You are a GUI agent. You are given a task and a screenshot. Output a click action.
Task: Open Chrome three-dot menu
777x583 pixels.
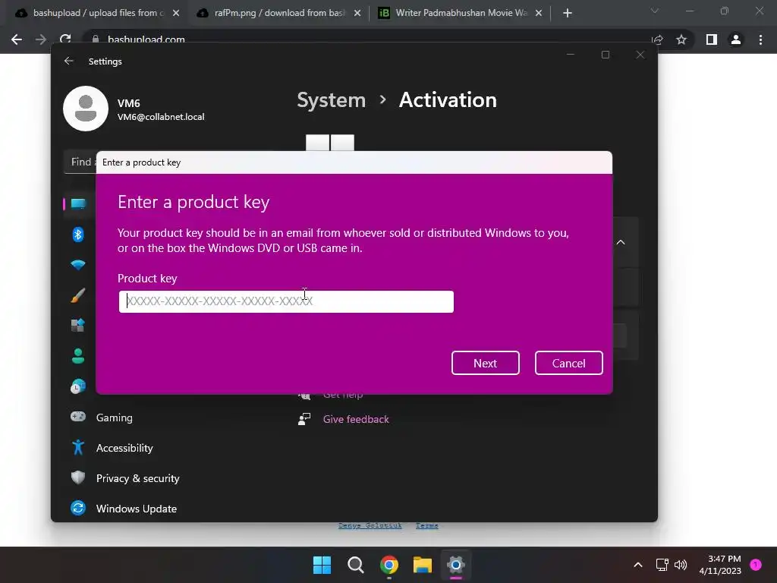[760, 39]
